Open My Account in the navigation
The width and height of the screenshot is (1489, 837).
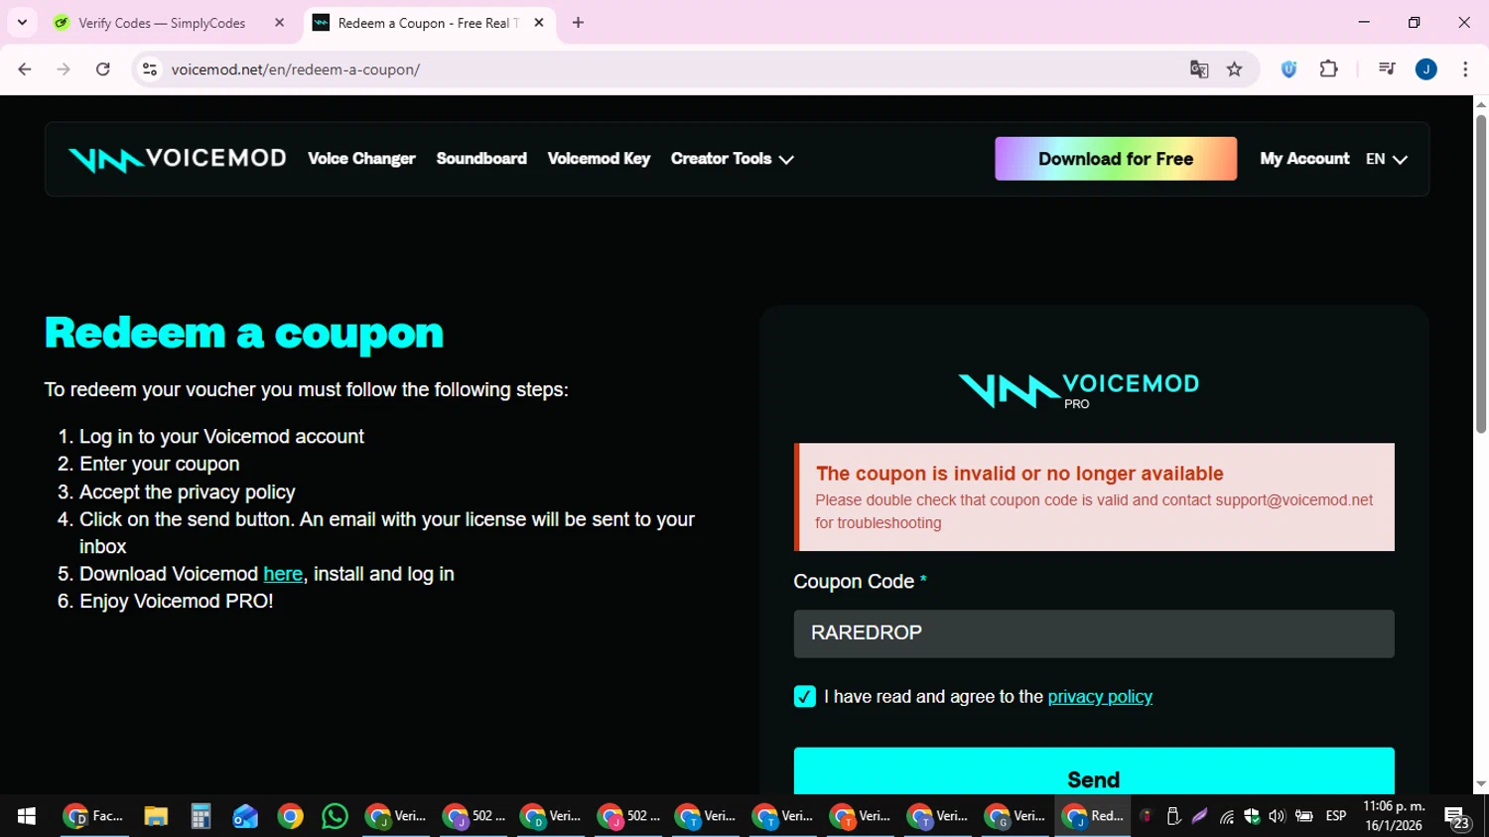click(x=1304, y=159)
